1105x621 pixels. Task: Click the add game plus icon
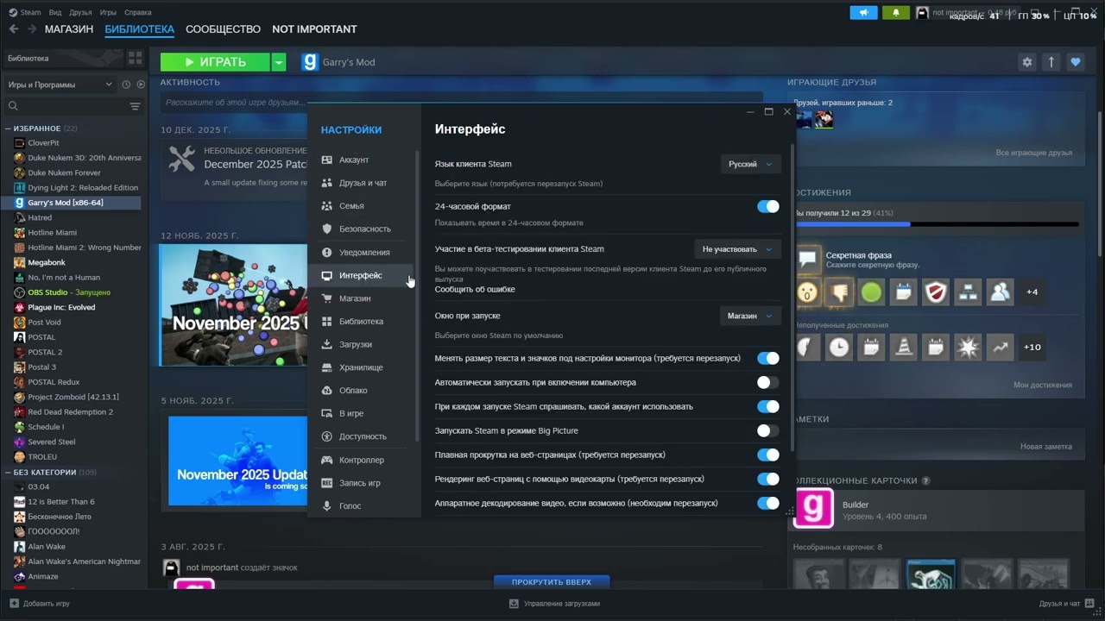(14, 604)
